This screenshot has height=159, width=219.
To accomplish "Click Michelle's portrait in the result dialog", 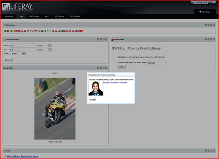I will 96,88.
